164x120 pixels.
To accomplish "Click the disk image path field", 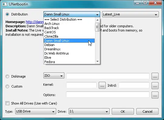I will click(x=108, y=76).
